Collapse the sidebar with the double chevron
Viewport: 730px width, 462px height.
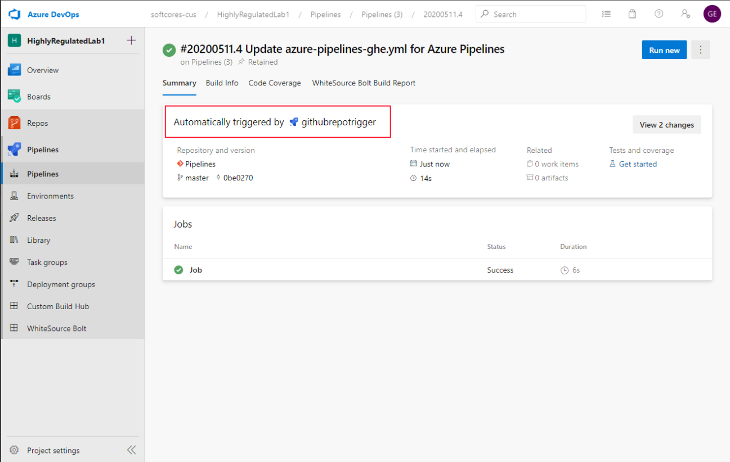131,450
